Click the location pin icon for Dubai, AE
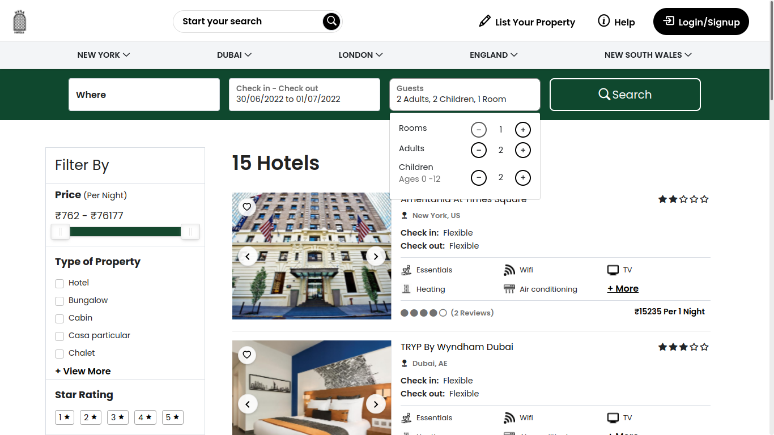Viewport: 774px width, 435px height. (404, 363)
